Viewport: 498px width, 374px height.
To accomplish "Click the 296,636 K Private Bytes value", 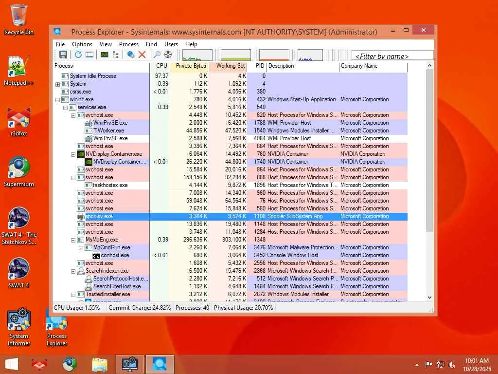I will pyautogui.click(x=195, y=240).
